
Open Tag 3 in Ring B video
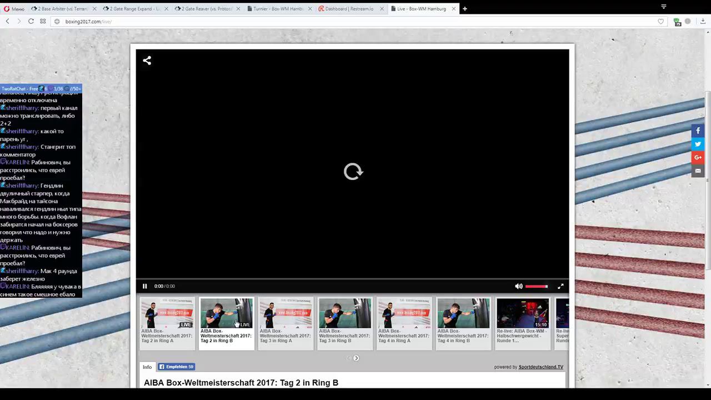[345, 323]
